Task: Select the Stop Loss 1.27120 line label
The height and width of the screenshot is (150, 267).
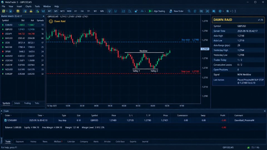Action: (x=190, y=71)
